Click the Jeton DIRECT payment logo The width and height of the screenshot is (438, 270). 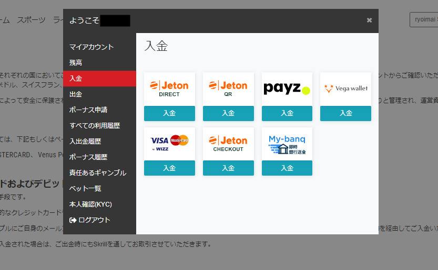coord(169,89)
